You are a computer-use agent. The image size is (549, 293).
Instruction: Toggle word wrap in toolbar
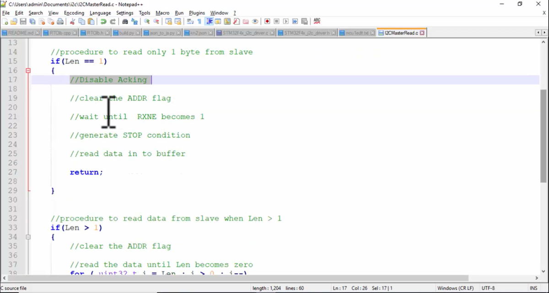(x=190, y=21)
